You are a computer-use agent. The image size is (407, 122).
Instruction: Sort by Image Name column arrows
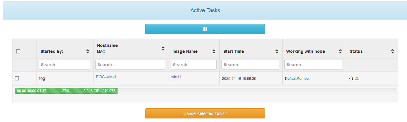pos(214,51)
